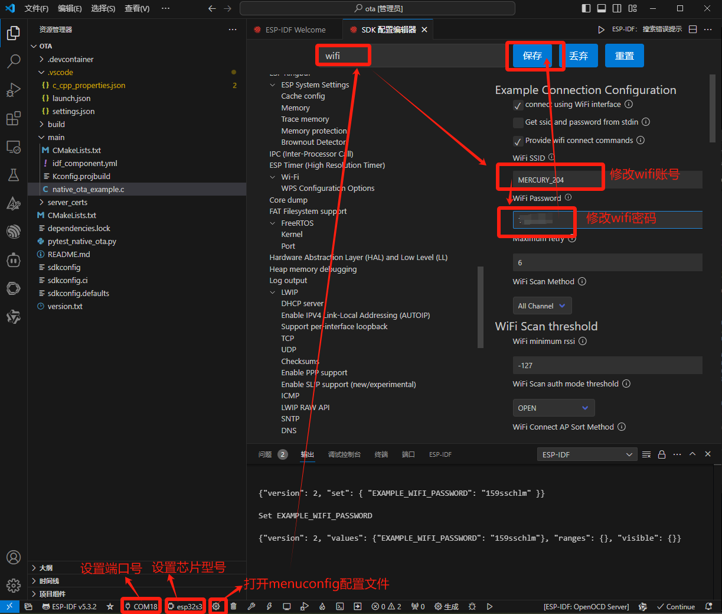Viewport: 722px width, 614px height.
Task: Set target chip esp32s3 in status bar
Action: (x=185, y=606)
